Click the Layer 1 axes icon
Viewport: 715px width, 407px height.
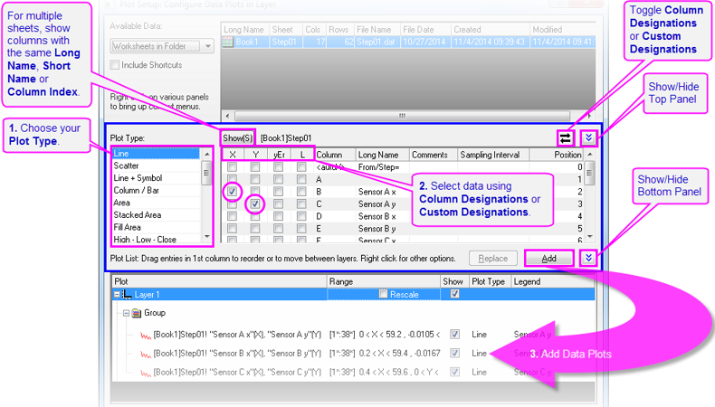[128, 295]
